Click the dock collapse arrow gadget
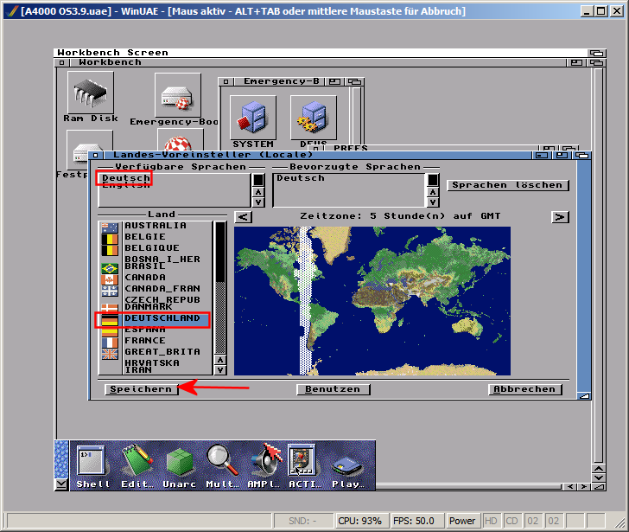The width and height of the screenshot is (629, 532). (61, 484)
